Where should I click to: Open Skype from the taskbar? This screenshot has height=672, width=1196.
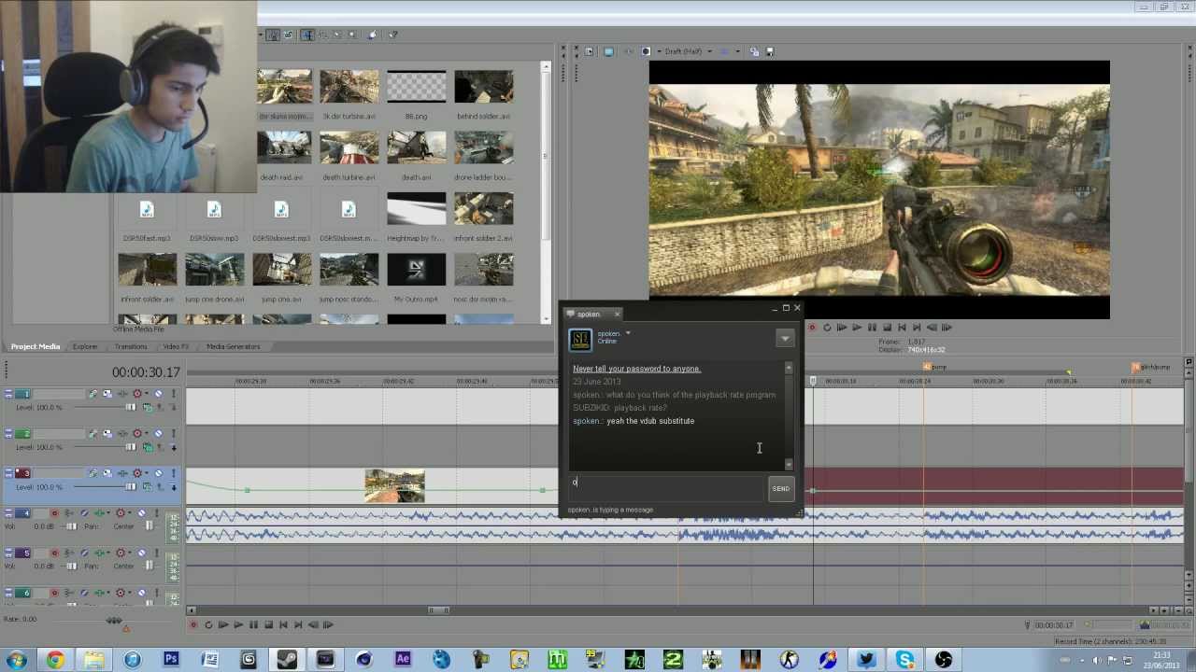pos(904,660)
